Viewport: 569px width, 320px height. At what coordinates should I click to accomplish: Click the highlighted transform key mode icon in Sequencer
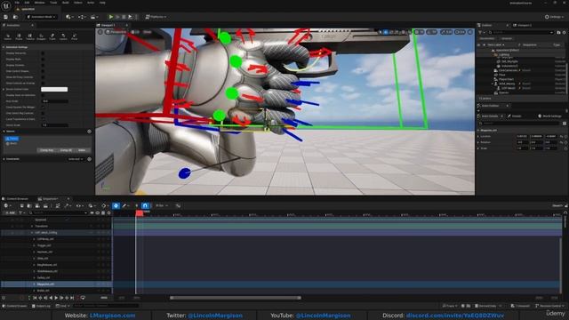pos(116,205)
